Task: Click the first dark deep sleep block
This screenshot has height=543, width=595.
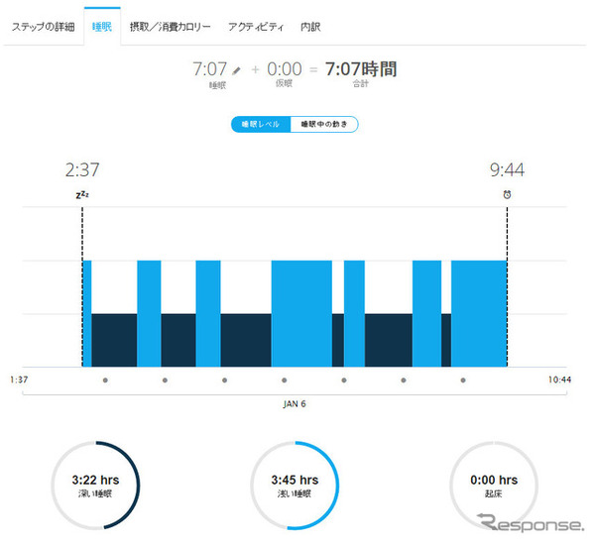Action: click(x=114, y=340)
